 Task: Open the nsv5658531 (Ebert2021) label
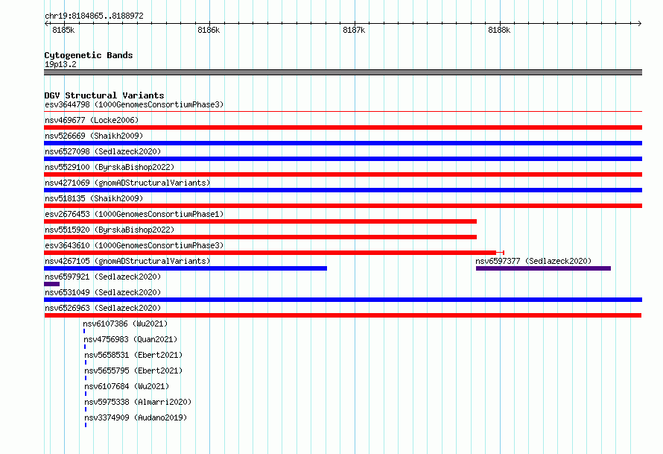pos(133,355)
